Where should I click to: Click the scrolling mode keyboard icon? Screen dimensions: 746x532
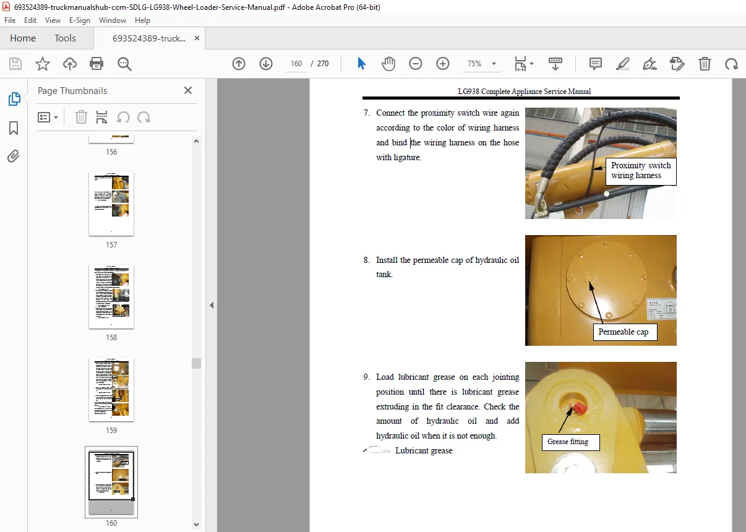pos(555,64)
